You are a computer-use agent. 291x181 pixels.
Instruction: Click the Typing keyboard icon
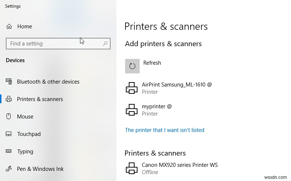click(9, 152)
